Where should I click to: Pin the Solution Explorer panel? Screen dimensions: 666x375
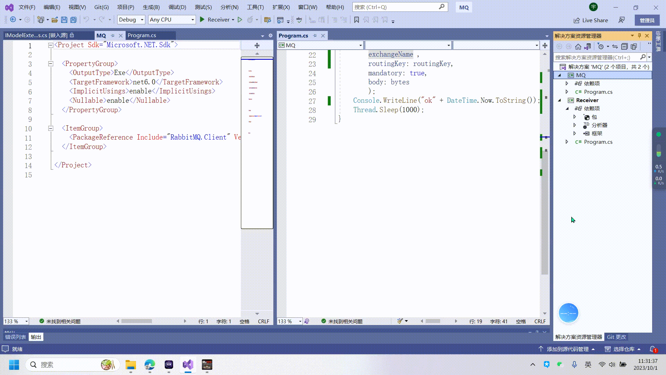[x=639, y=36]
